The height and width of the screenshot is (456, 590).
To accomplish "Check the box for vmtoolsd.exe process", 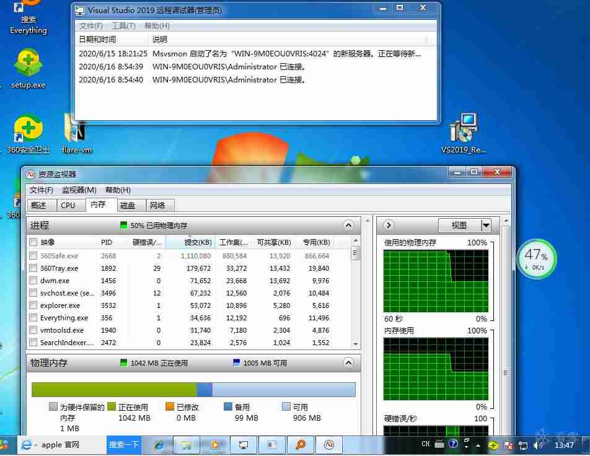I will point(33,330).
